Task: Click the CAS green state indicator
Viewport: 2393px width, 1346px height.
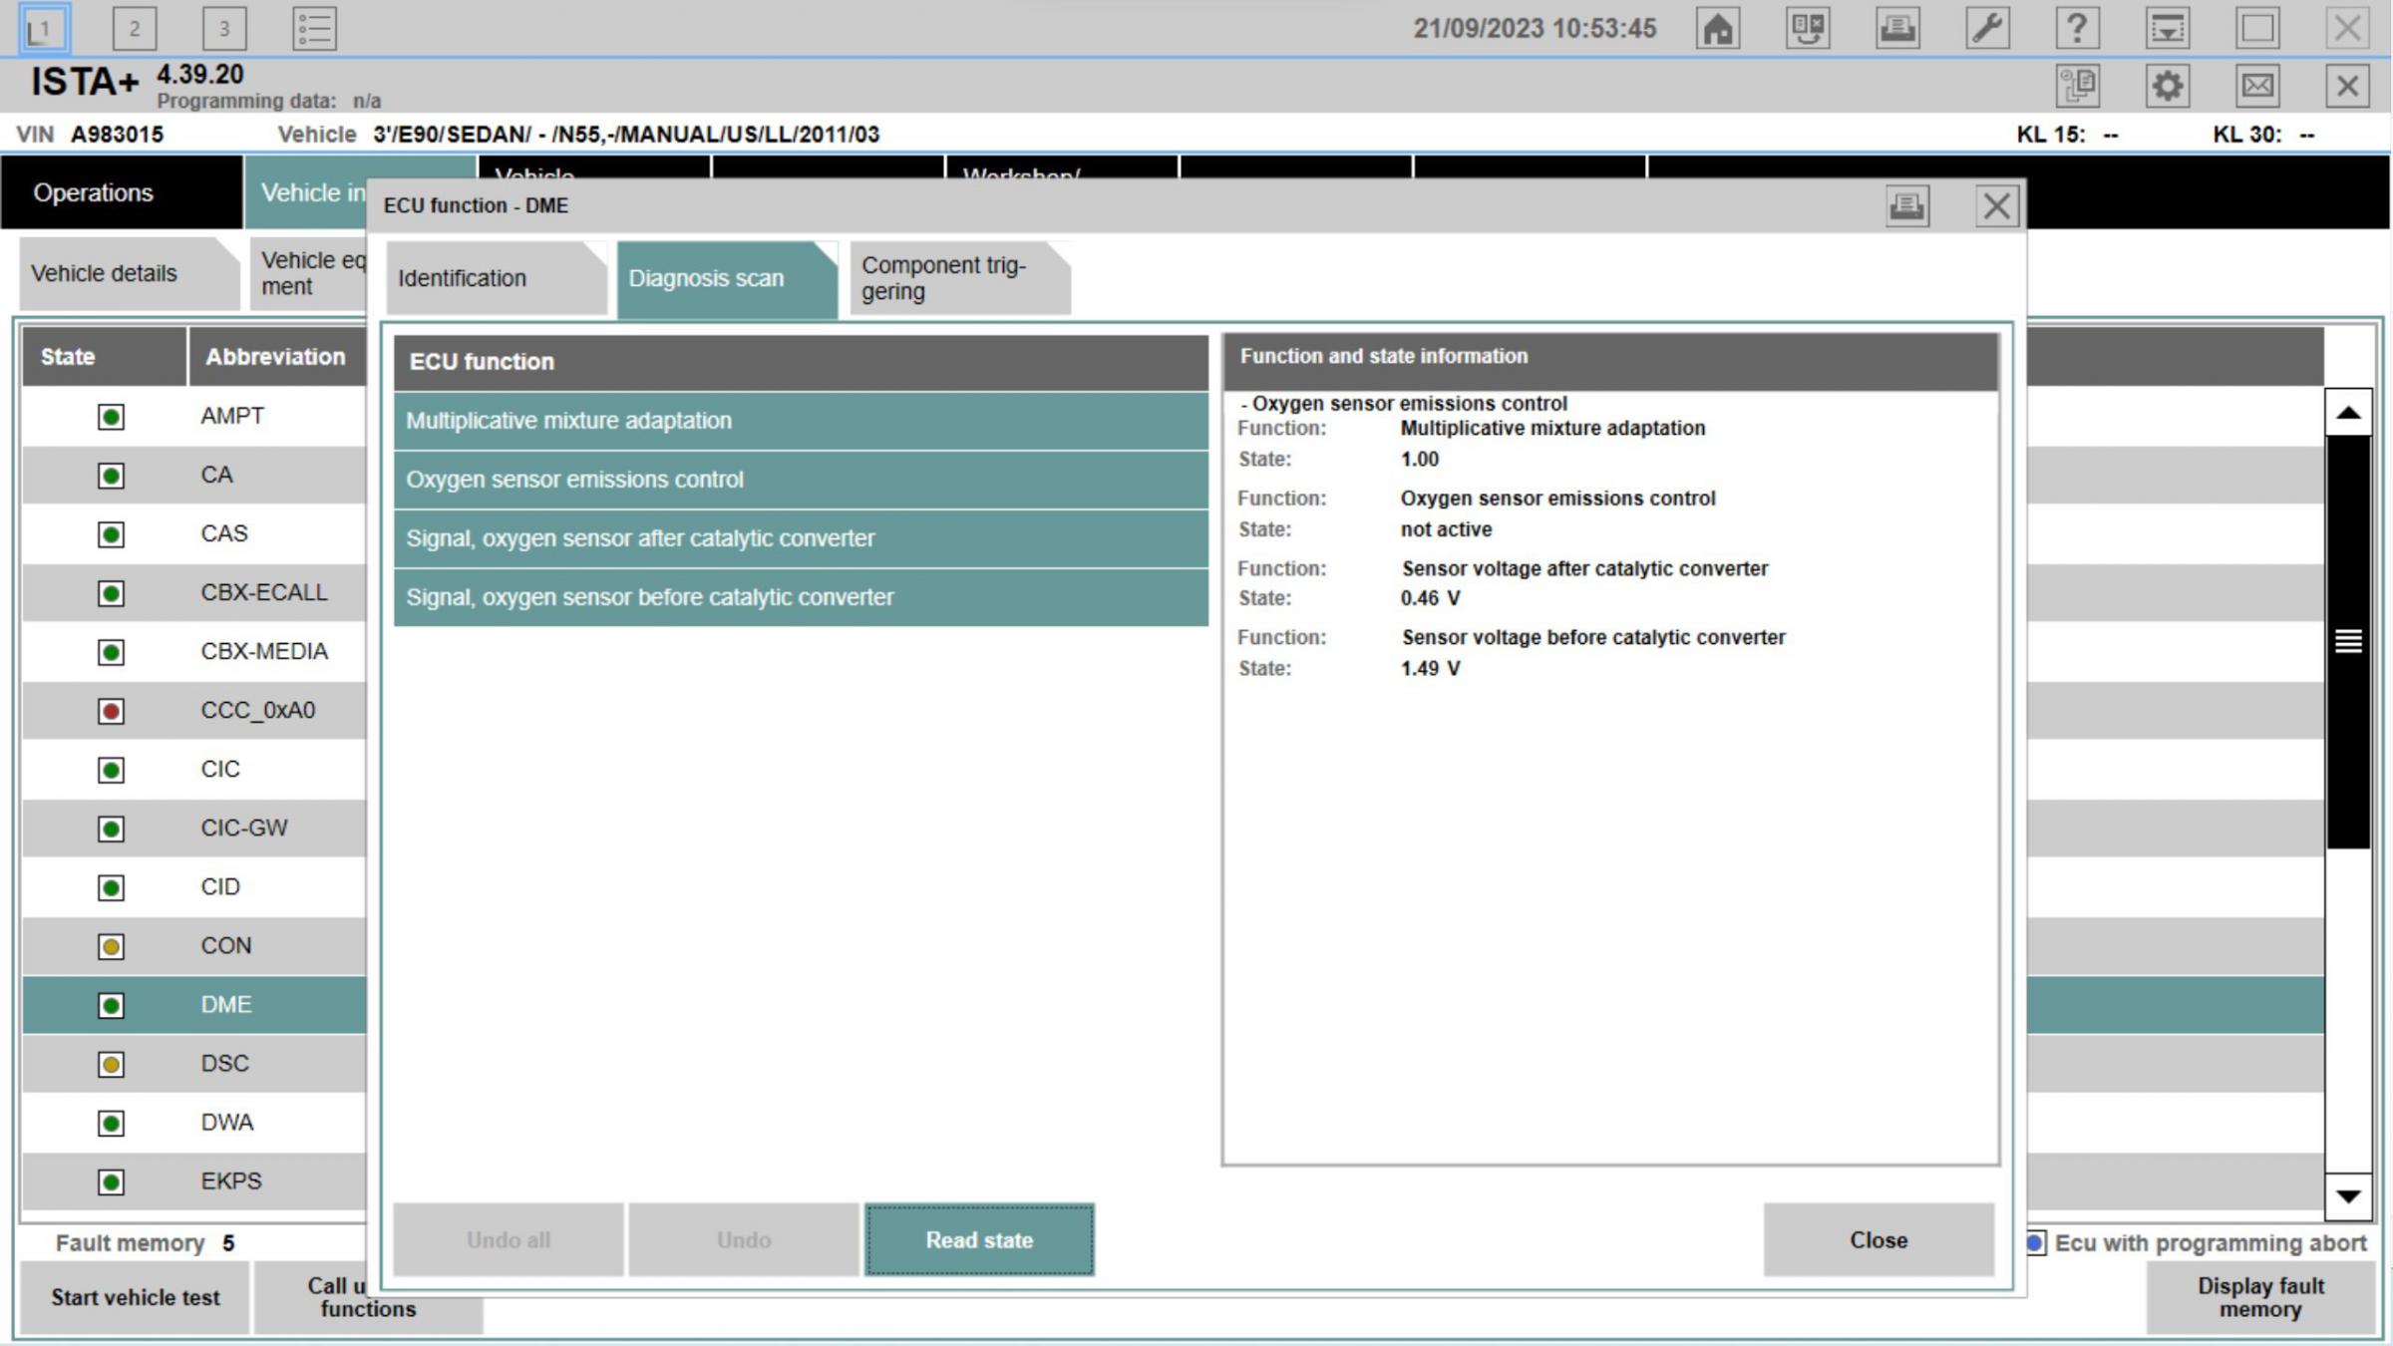Action: (111, 534)
